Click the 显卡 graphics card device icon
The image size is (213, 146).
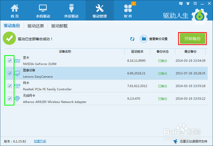click(x=17, y=61)
